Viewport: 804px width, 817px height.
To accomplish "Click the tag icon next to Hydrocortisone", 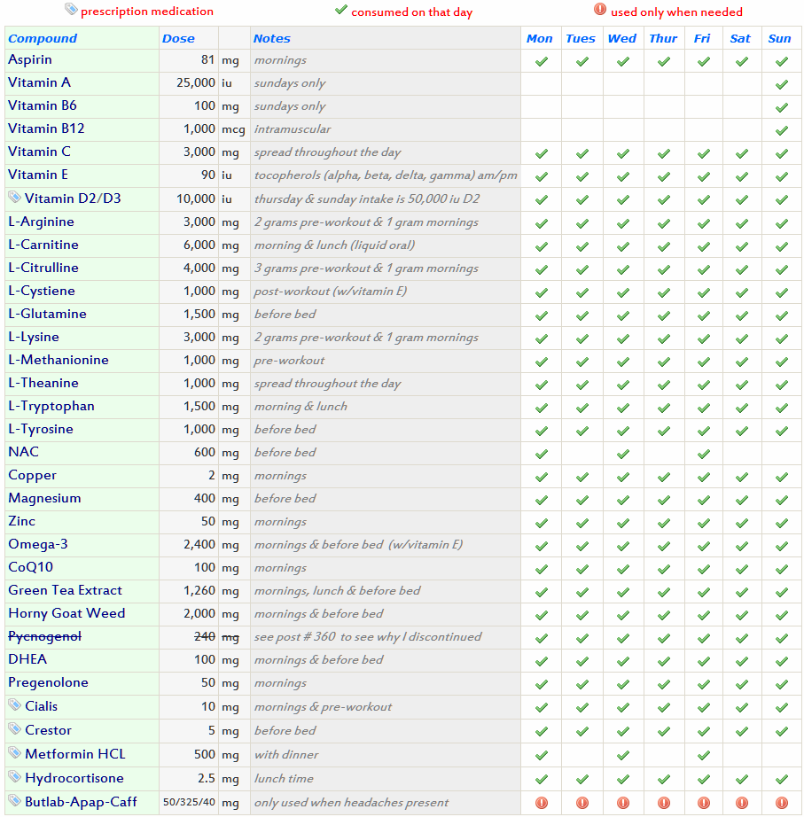I will click(x=14, y=777).
